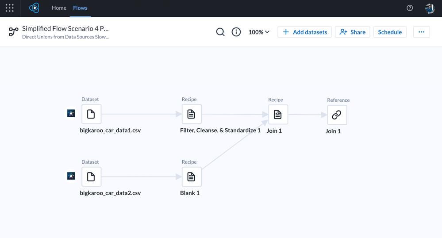The width and height of the screenshot is (442, 238).
Task: Select the Filter, Cleanse, & Standardize recipe node
Action: [x=191, y=114]
